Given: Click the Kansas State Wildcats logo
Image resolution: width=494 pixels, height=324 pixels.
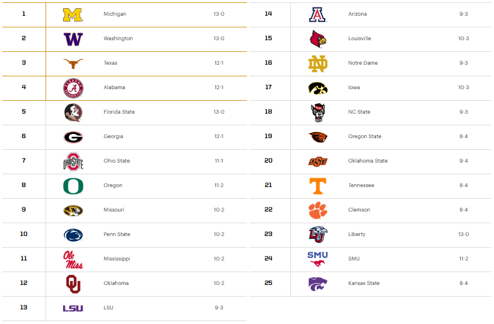Looking at the screenshot, I should (318, 283).
